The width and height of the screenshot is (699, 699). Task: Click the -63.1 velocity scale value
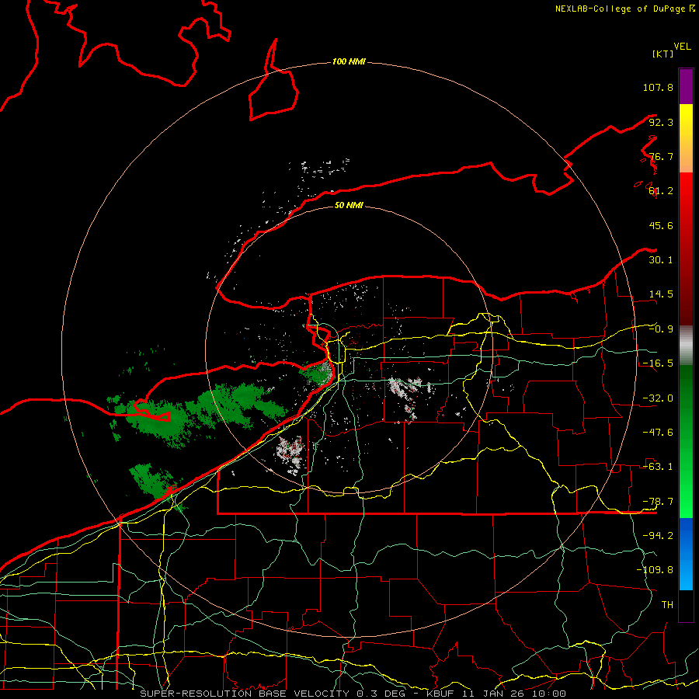658,467
